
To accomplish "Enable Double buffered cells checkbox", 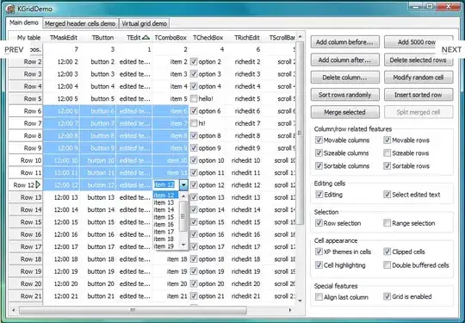I will tap(387, 265).
